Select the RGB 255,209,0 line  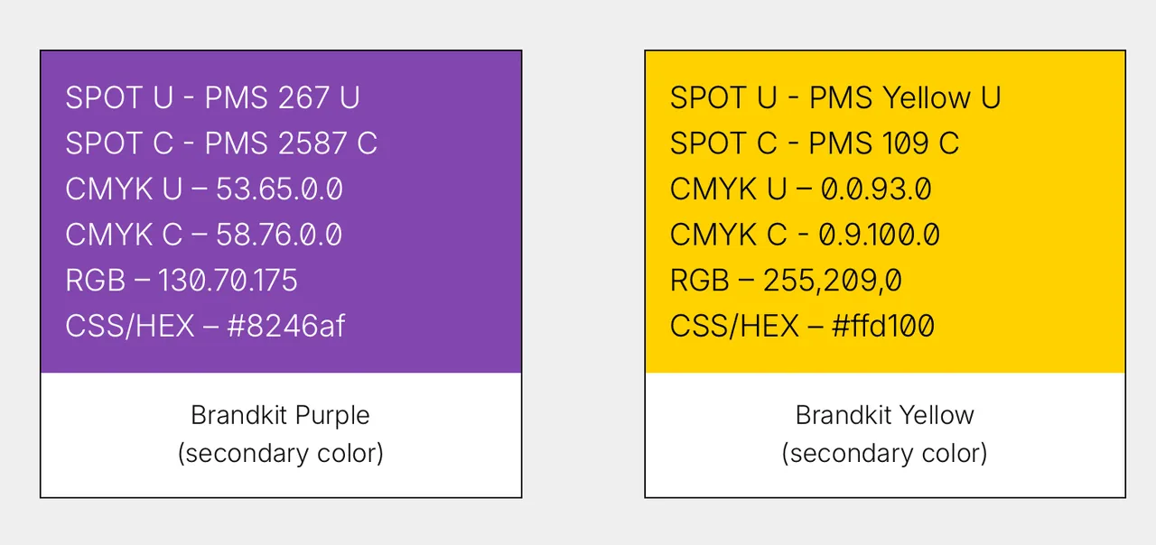786,281
